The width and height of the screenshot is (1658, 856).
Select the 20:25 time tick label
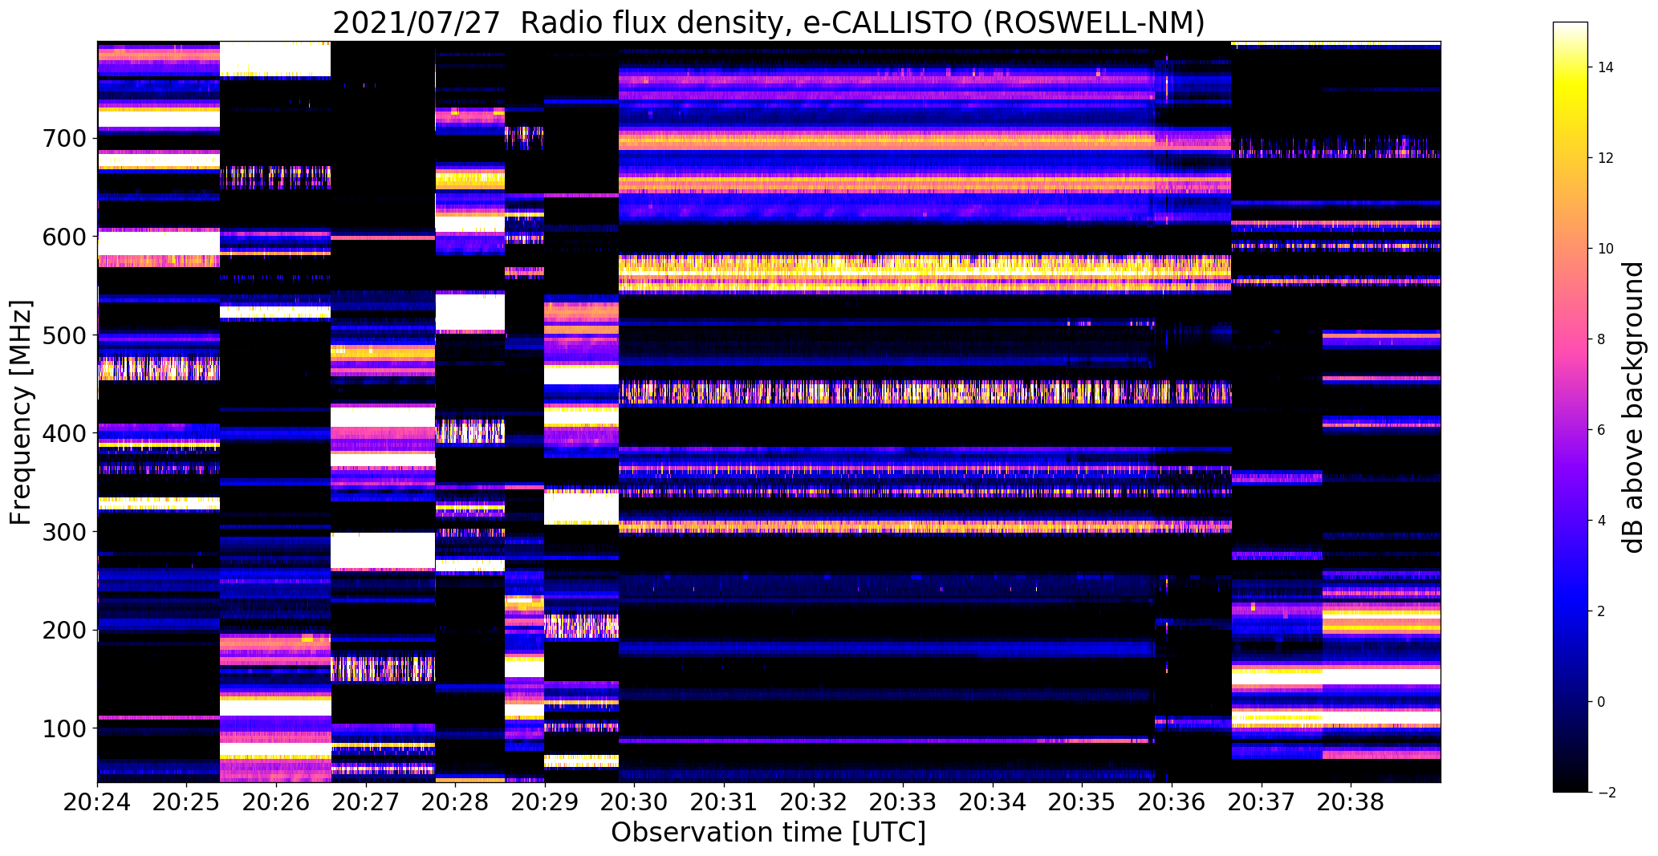pos(187,802)
